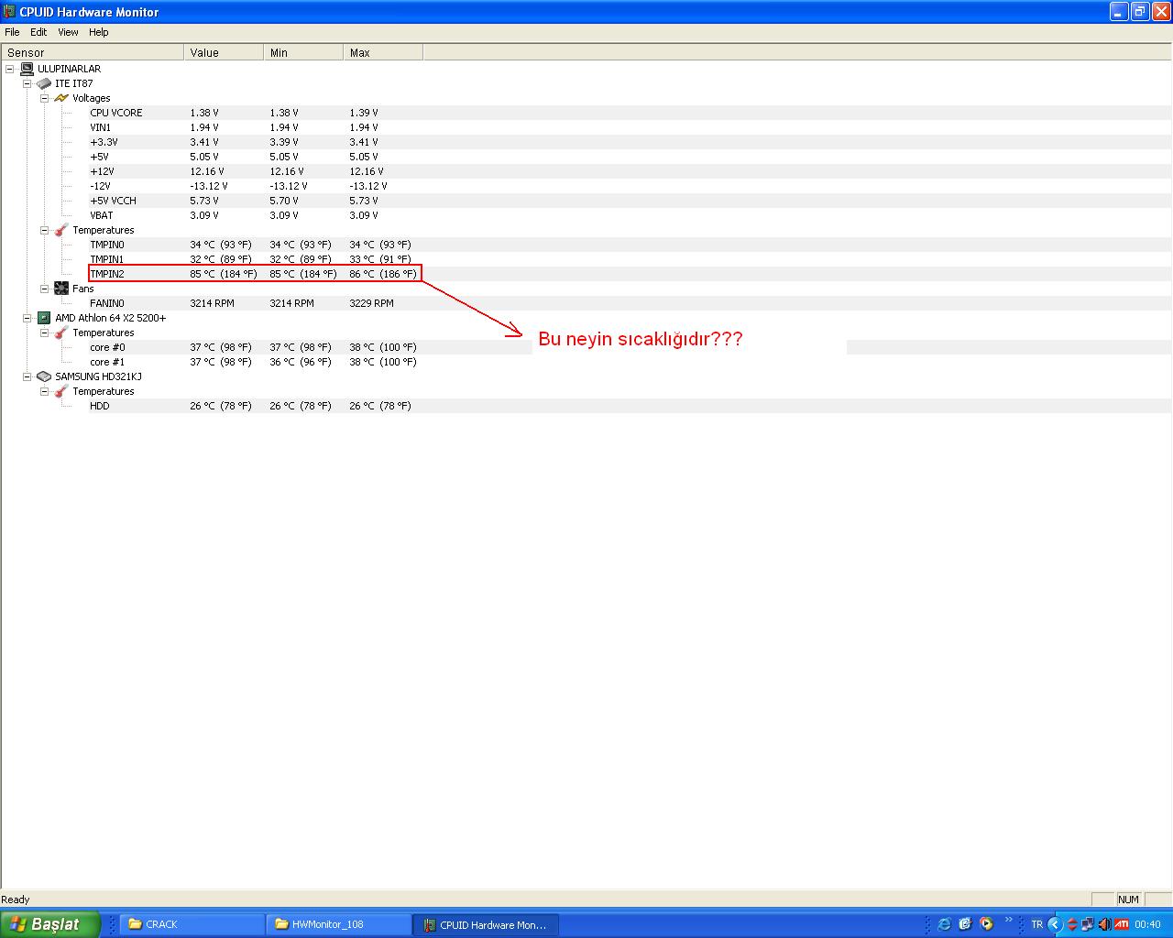1173x938 pixels.
Task: Switch to CRACK folder taskbar button
Action: [x=192, y=924]
